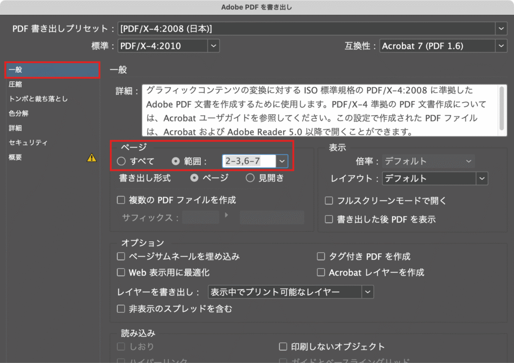This screenshot has width=514, height=363.
Task: Toggle Web 表示用に最適化 checkbox
Action: pos(121,272)
